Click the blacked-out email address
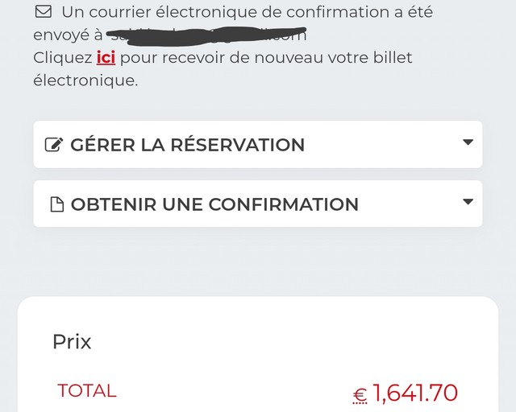Screen dimensions: 516x412 click(206, 35)
